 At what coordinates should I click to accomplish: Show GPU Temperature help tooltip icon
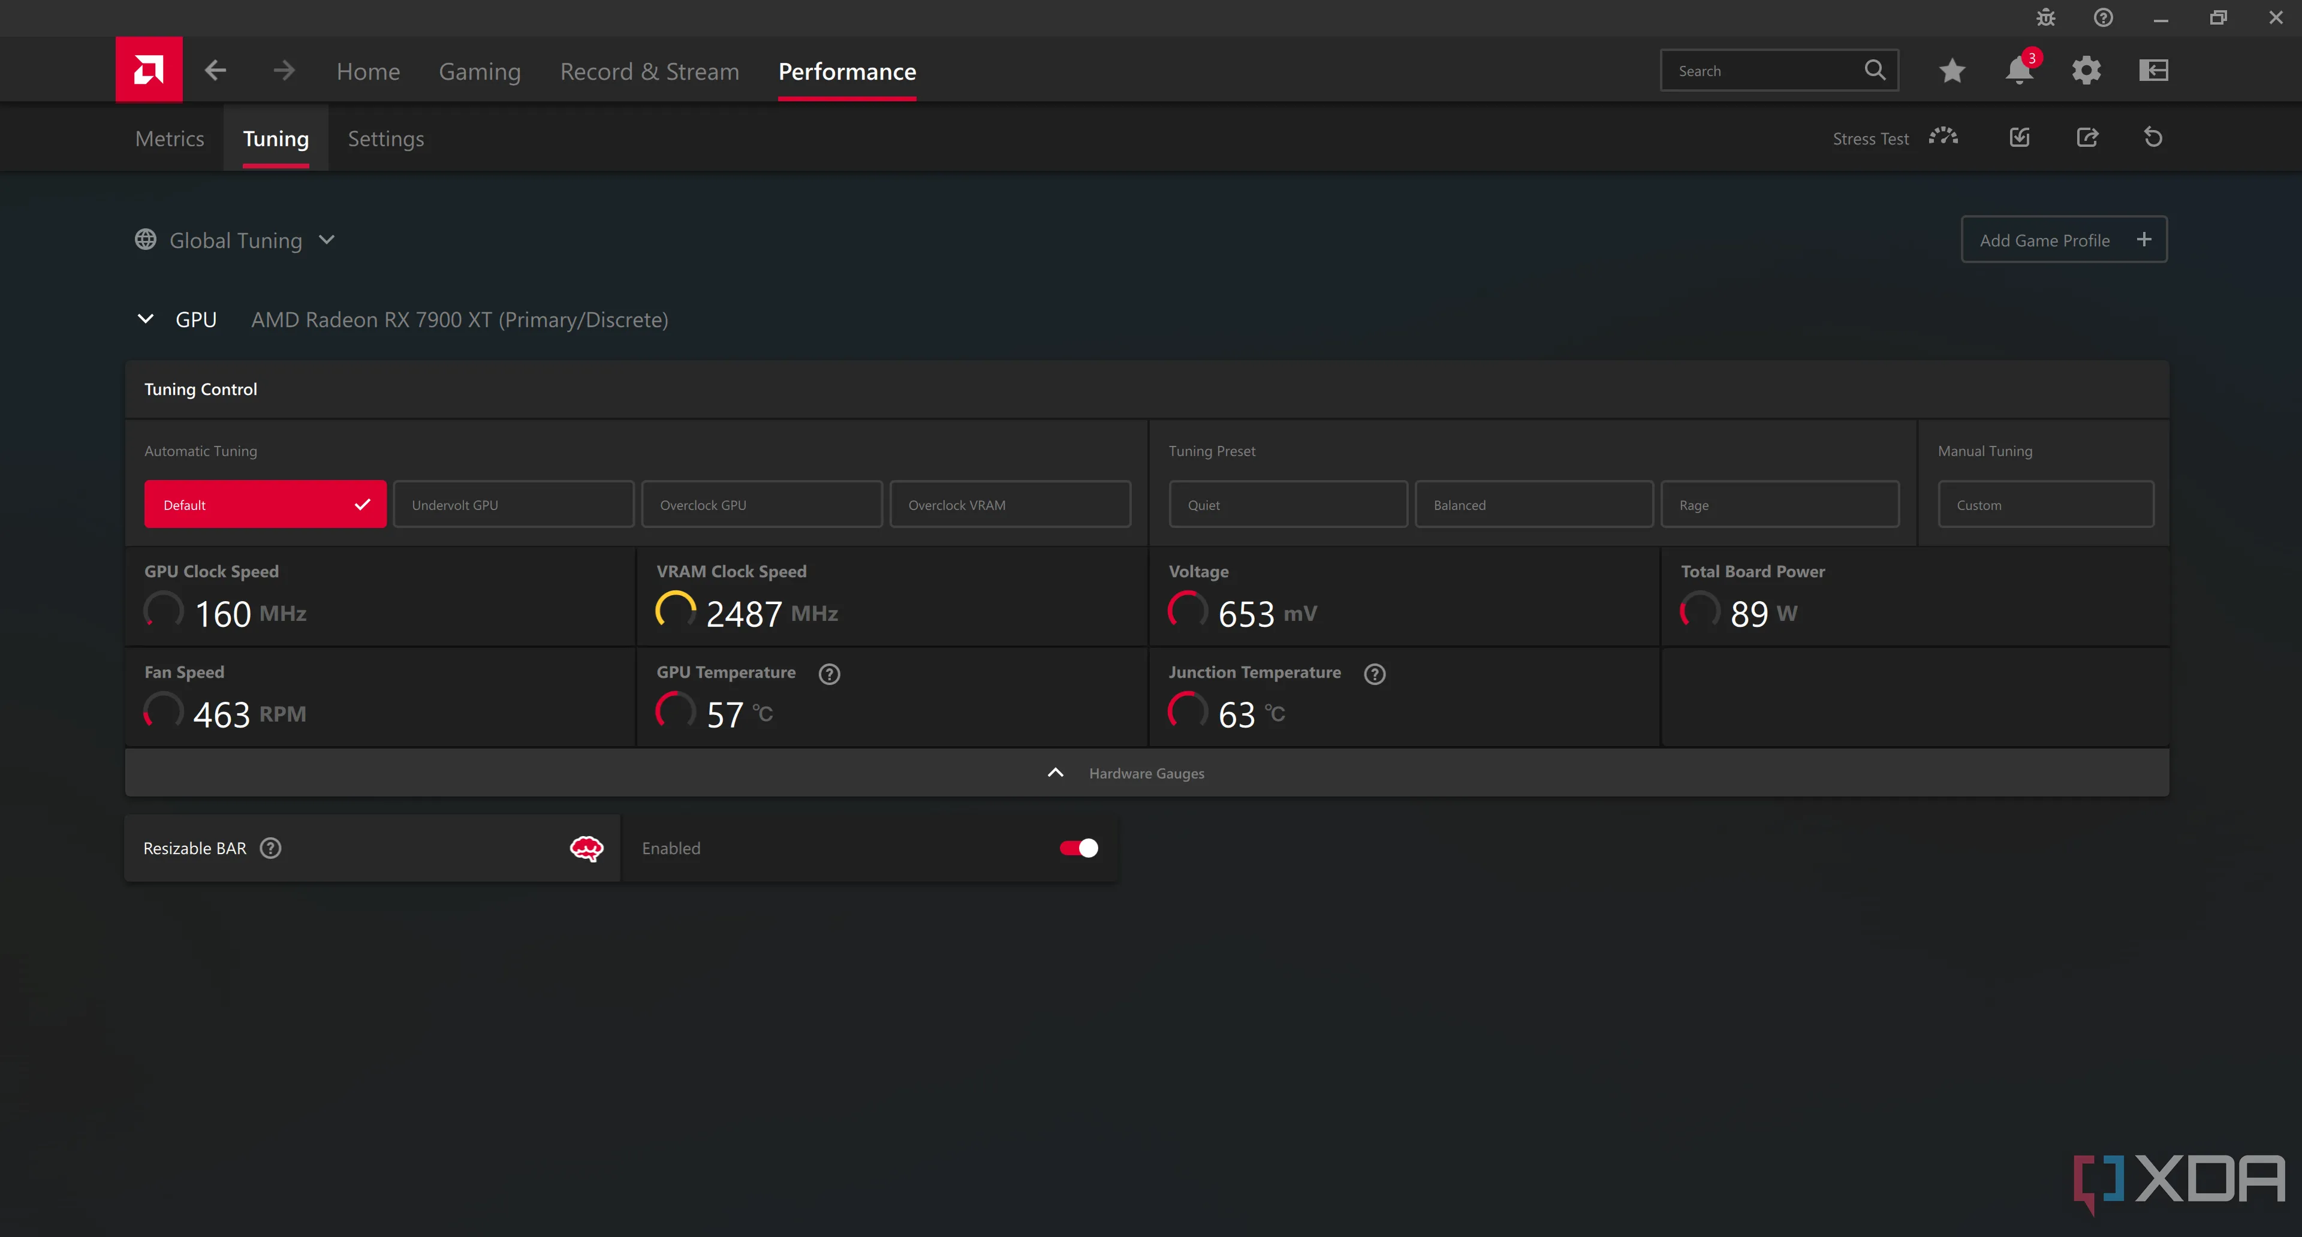pos(829,674)
